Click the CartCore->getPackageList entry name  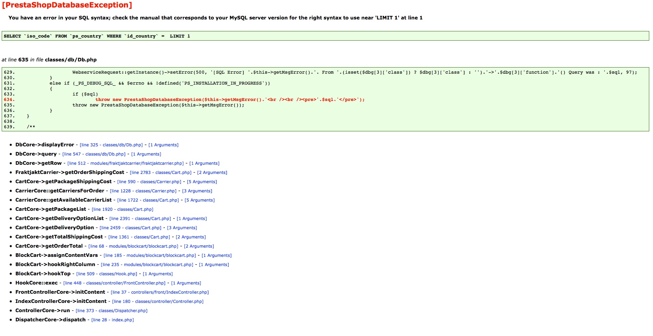click(x=51, y=209)
